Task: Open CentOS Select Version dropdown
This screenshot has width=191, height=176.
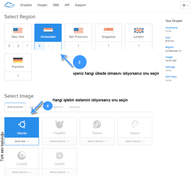Action: [60, 172]
